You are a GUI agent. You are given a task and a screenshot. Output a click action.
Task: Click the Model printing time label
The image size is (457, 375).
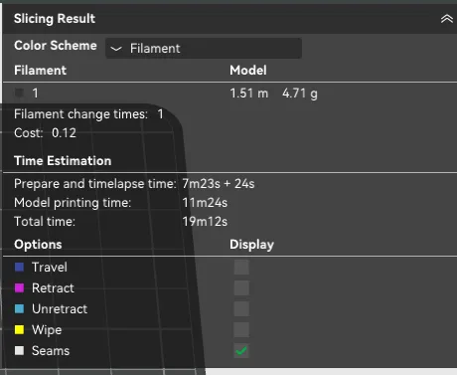[73, 203]
